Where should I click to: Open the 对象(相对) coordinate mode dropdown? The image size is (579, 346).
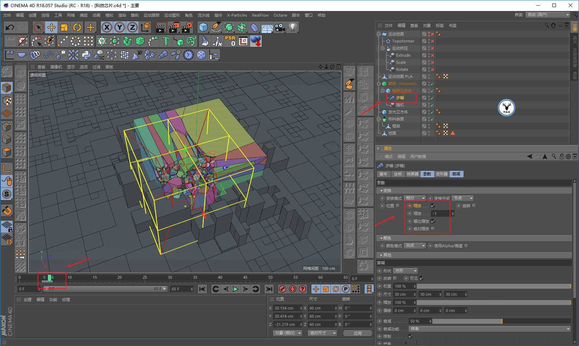(288, 333)
